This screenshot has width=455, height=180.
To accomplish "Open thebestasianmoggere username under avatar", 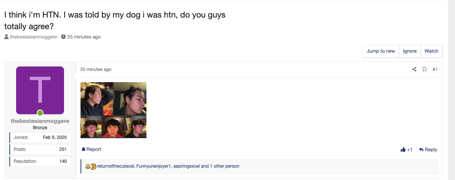I will [x=40, y=121].
